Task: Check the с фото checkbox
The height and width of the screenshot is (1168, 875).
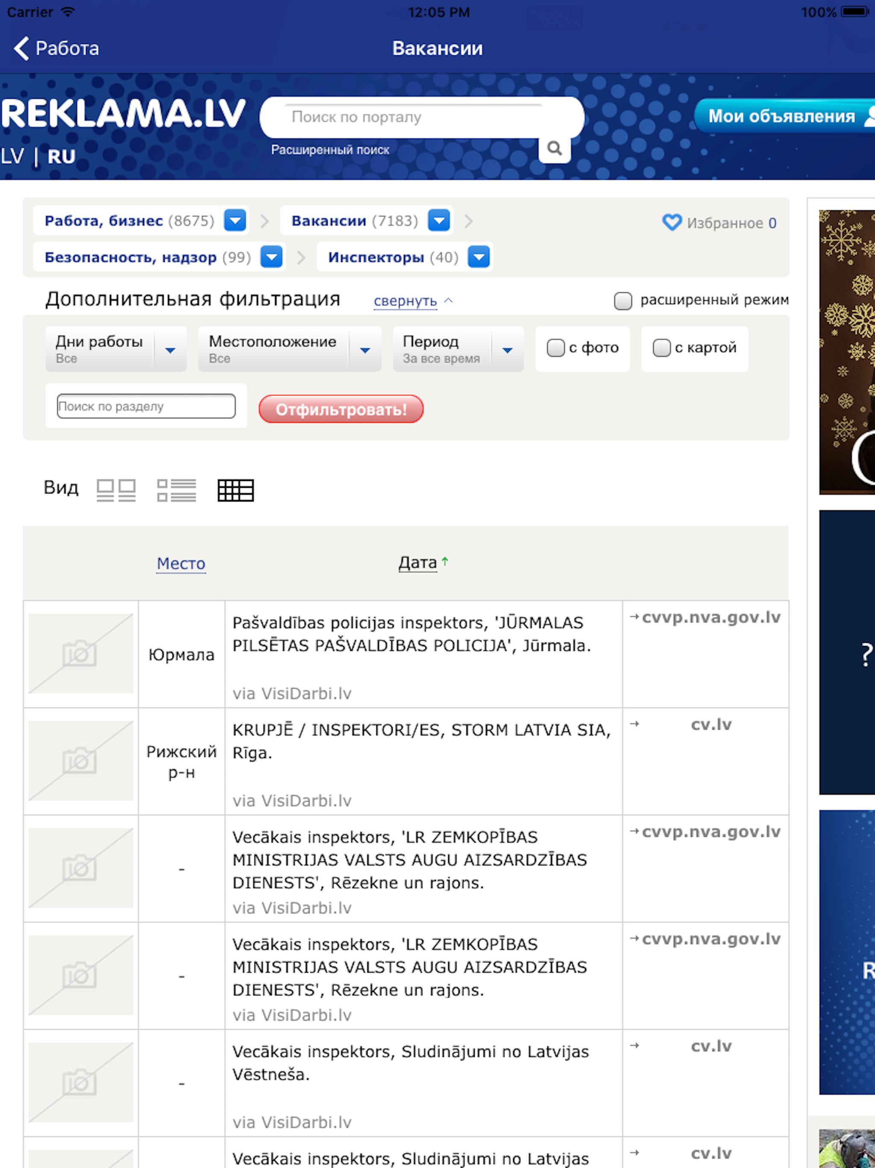Action: [555, 348]
